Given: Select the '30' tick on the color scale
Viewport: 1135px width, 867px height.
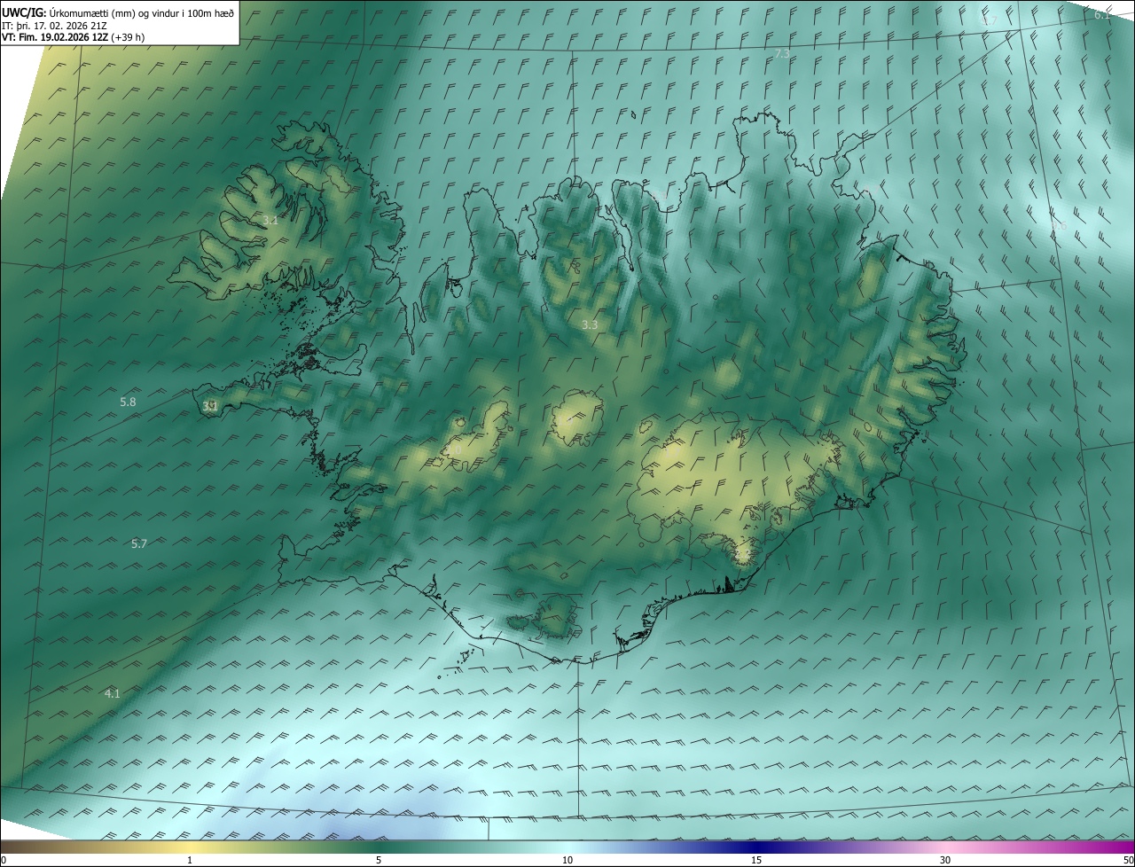Looking at the screenshot, I should tap(945, 860).
